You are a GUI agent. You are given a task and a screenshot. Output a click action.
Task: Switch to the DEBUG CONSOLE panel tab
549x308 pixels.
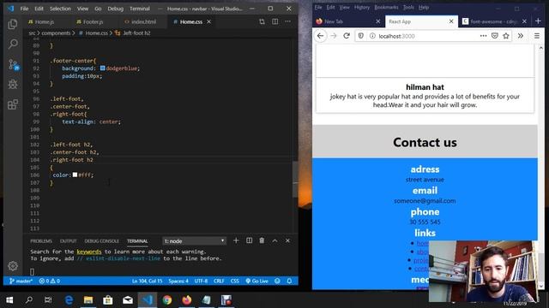101,241
